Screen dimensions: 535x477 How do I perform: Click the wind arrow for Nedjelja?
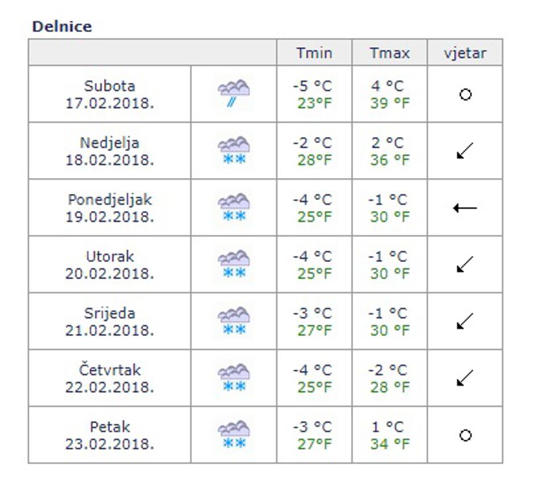point(465,151)
